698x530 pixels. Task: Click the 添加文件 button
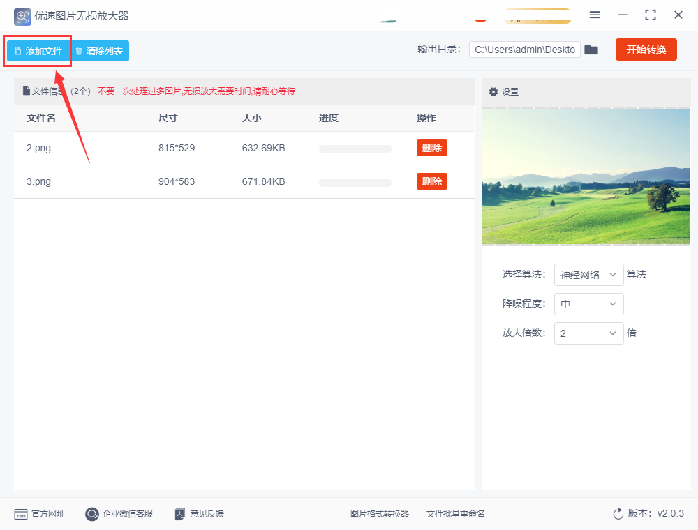(x=38, y=51)
